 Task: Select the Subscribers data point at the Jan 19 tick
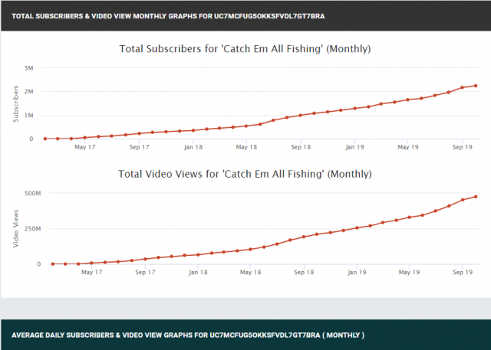pos(354,109)
